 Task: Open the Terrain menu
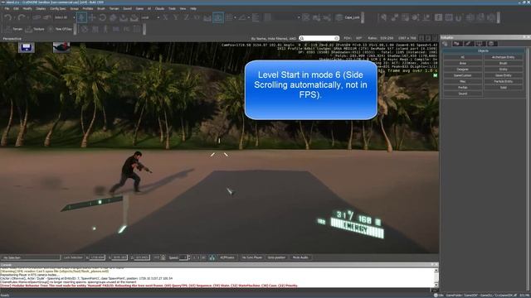point(114,8)
